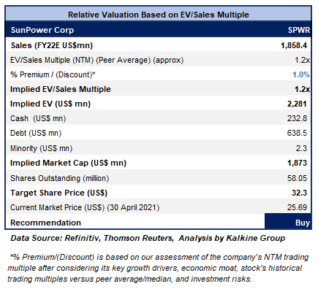Click the Debt (US$ mn) row label
The image size is (318, 289).
coord(36,133)
